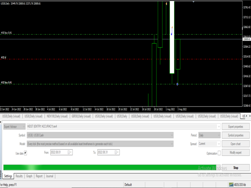Click the chart shift triangle marker
This screenshot has height=188, width=251.
tap(193, 2)
